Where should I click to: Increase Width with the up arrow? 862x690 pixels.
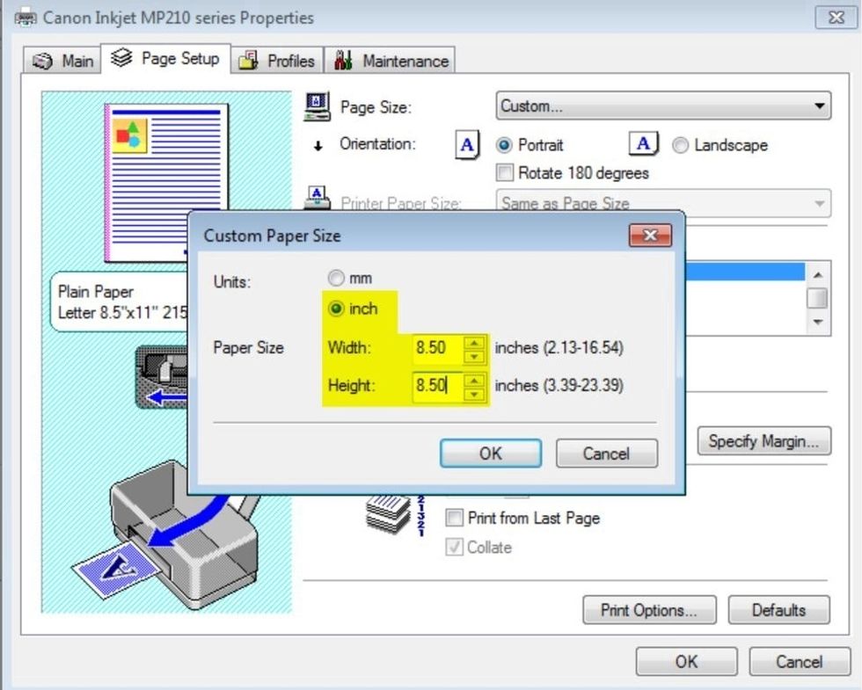[474, 342]
